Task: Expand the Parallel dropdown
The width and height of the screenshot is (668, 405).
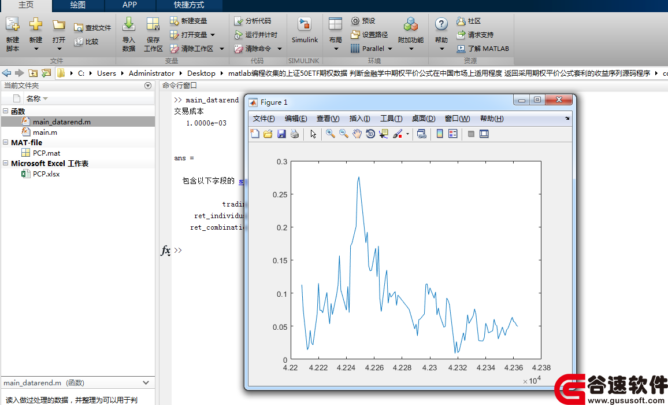Action: coord(390,49)
